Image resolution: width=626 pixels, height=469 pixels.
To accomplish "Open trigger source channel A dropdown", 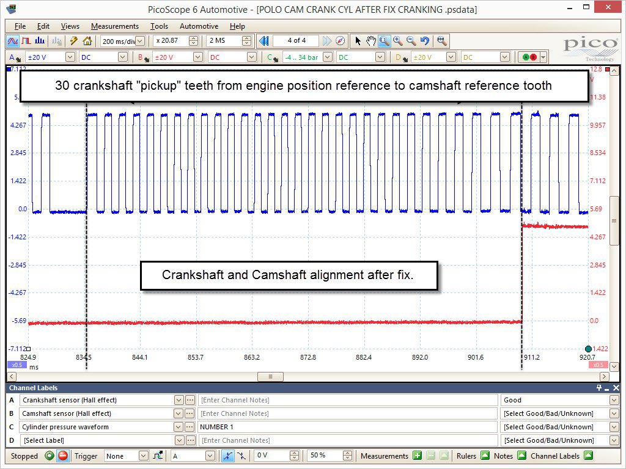I will click(210, 456).
